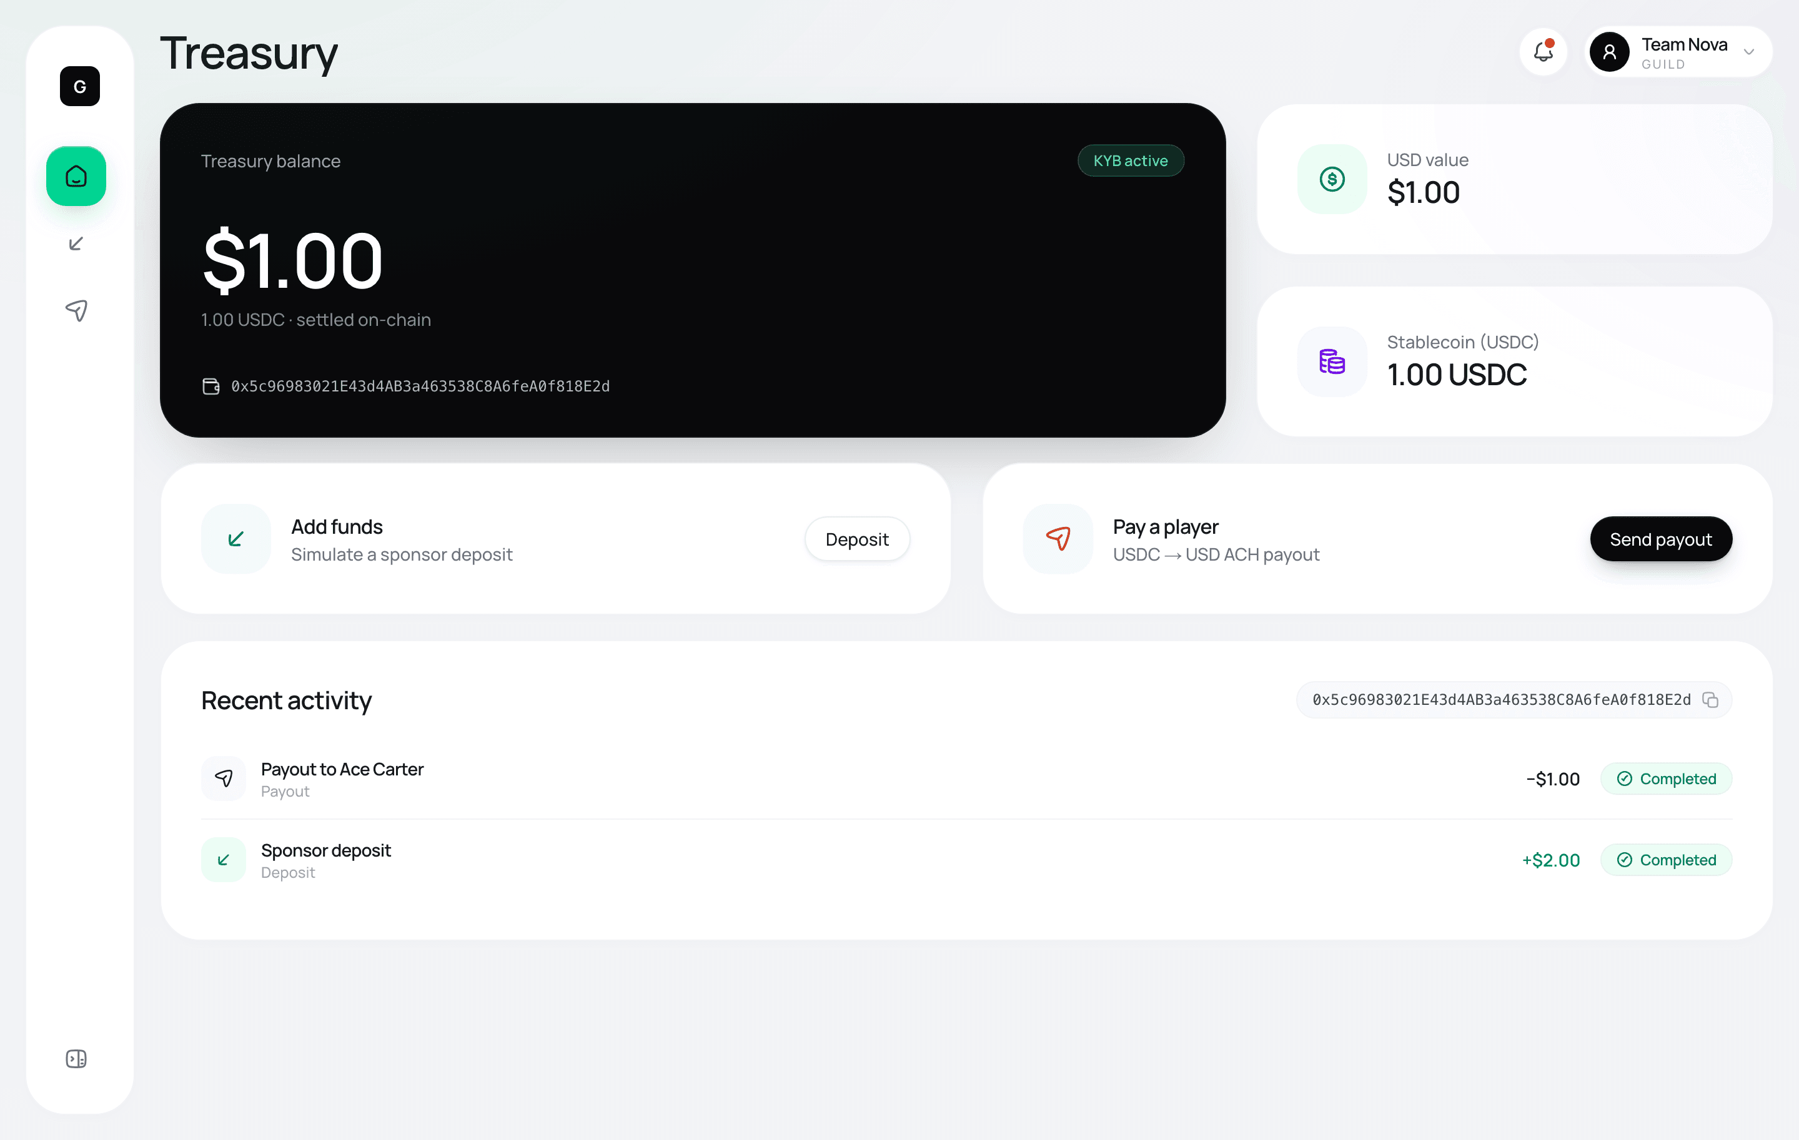Image resolution: width=1799 pixels, height=1140 pixels.
Task: Click the Team Nova avatar icon
Action: 1609,52
